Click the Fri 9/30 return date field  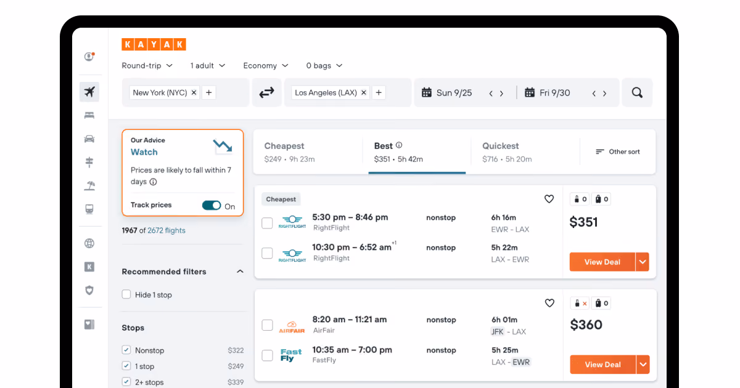click(555, 93)
